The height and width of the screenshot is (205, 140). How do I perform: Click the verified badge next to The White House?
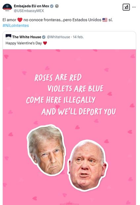point(44,37)
